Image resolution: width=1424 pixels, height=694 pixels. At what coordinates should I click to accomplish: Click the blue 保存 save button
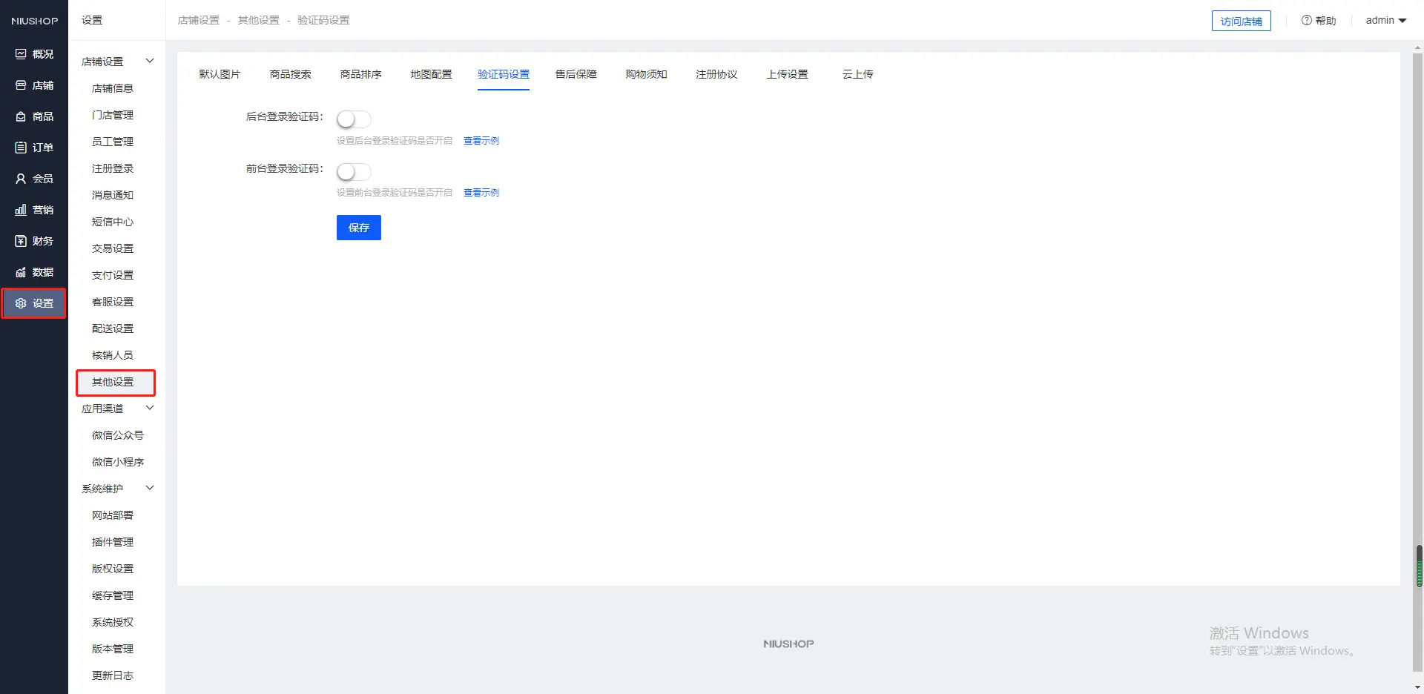pos(358,228)
